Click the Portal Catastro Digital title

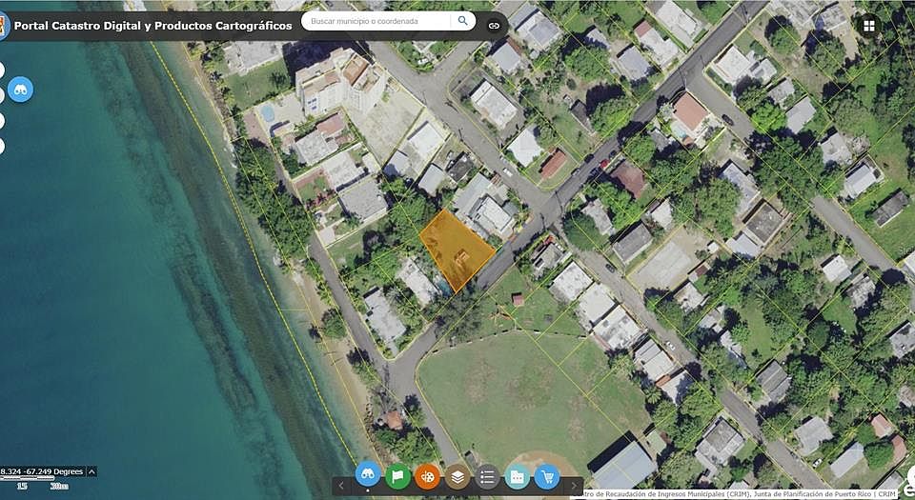(152, 26)
